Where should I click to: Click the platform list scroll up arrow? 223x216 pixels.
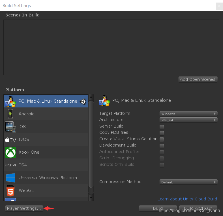[x=91, y=97]
